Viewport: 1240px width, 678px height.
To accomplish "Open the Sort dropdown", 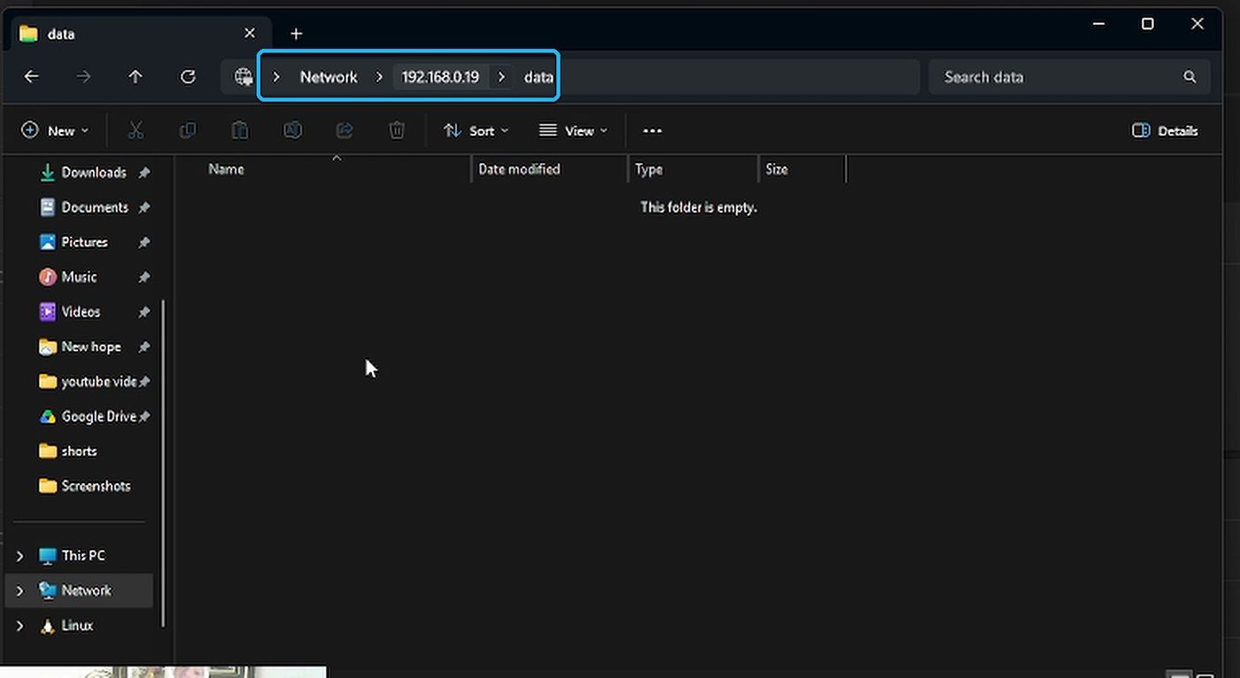I will [x=477, y=130].
